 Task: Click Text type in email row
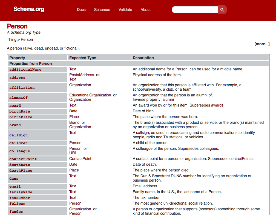click(73, 186)
